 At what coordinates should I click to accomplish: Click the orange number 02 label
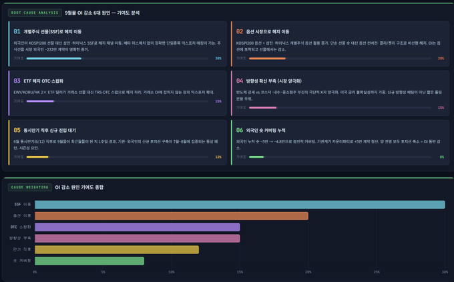[240, 31]
